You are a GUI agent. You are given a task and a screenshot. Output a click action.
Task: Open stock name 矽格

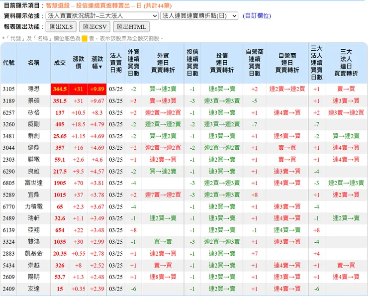(33, 112)
